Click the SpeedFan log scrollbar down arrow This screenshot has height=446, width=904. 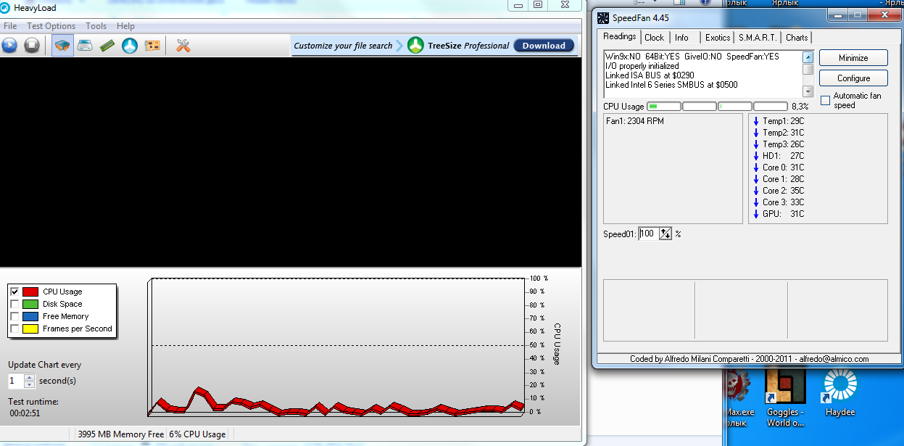tap(808, 91)
